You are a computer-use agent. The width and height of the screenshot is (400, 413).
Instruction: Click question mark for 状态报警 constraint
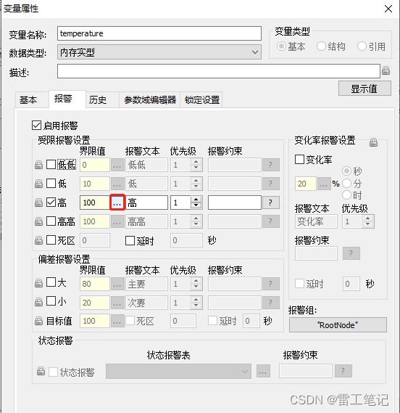coord(343,371)
